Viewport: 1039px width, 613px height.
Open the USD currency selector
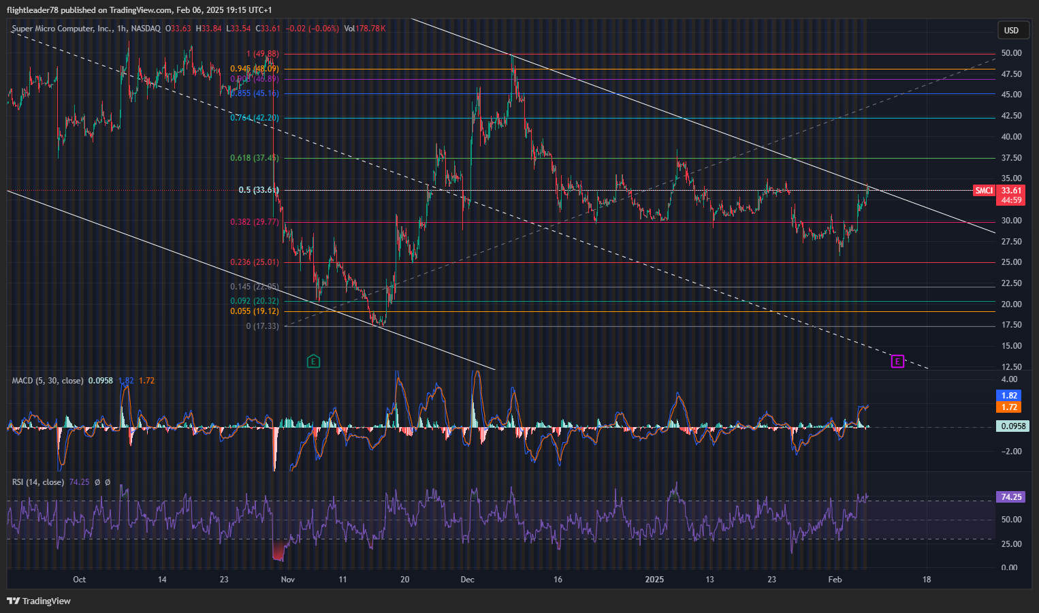tap(1011, 30)
